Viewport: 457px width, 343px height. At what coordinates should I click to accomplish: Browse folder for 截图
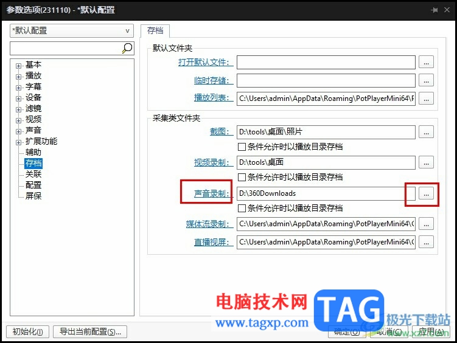426,132
